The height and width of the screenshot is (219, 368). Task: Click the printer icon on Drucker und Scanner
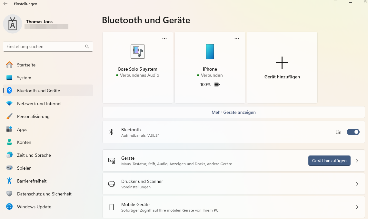(x=112, y=184)
